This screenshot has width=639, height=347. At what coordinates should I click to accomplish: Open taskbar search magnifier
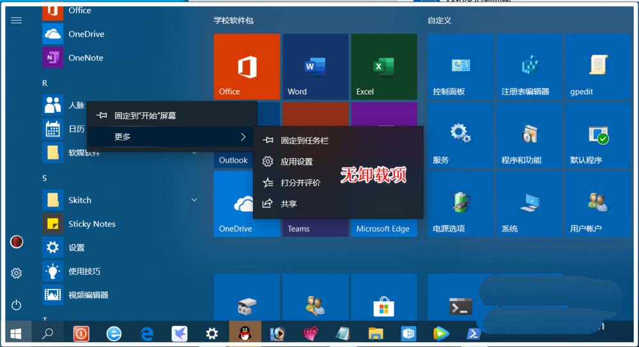point(48,334)
